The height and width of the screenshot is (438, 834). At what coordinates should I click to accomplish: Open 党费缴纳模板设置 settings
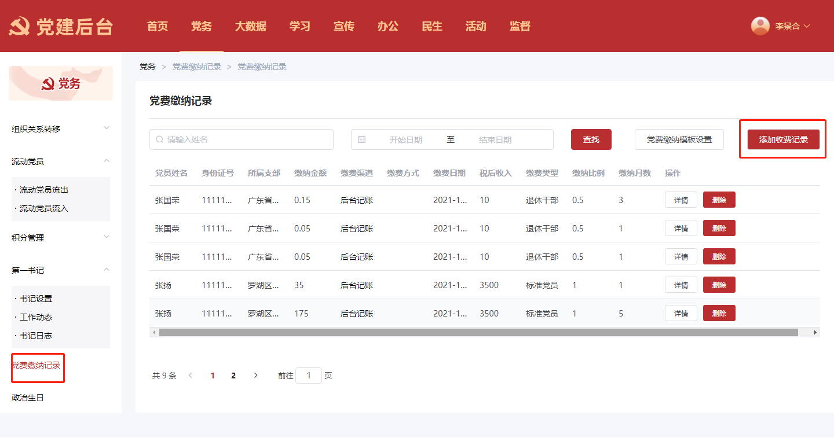[x=679, y=139]
